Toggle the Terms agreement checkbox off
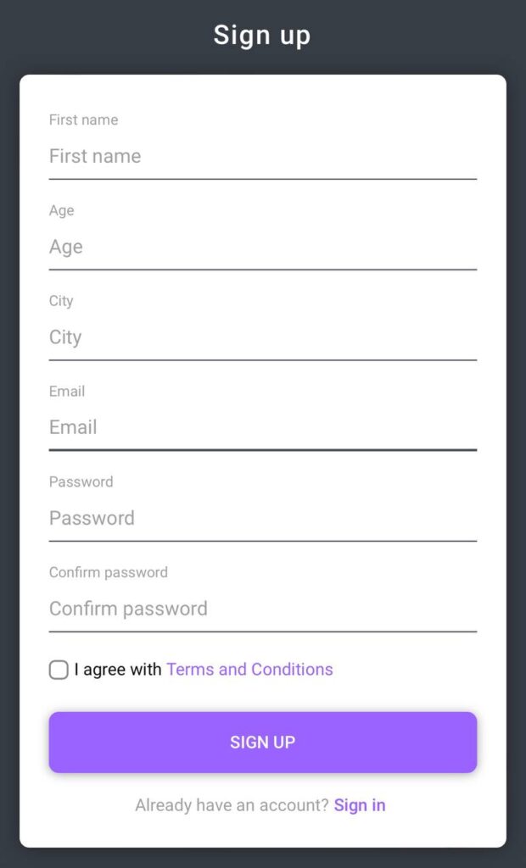 [x=58, y=670]
